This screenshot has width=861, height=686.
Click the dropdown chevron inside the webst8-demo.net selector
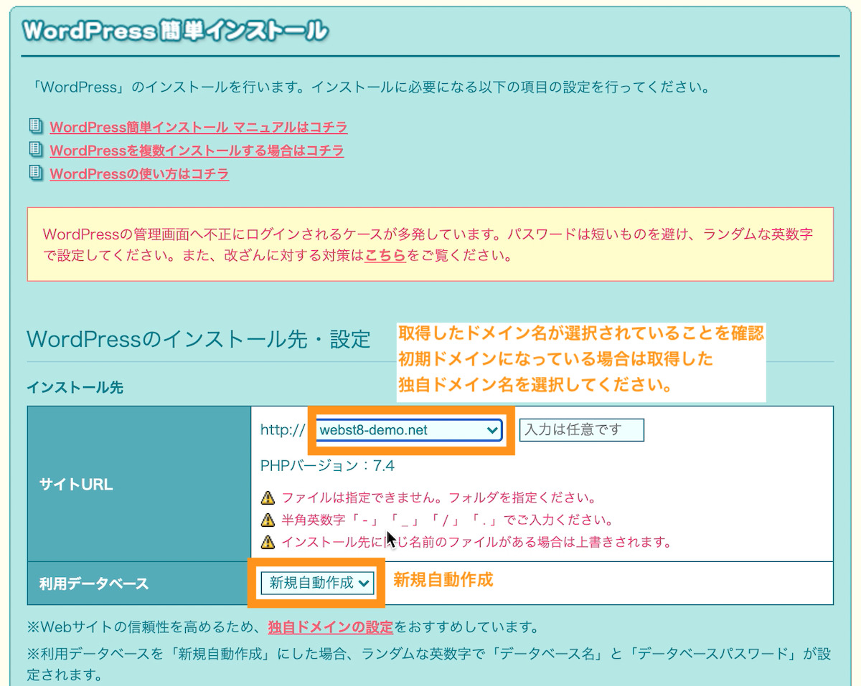click(491, 430)
